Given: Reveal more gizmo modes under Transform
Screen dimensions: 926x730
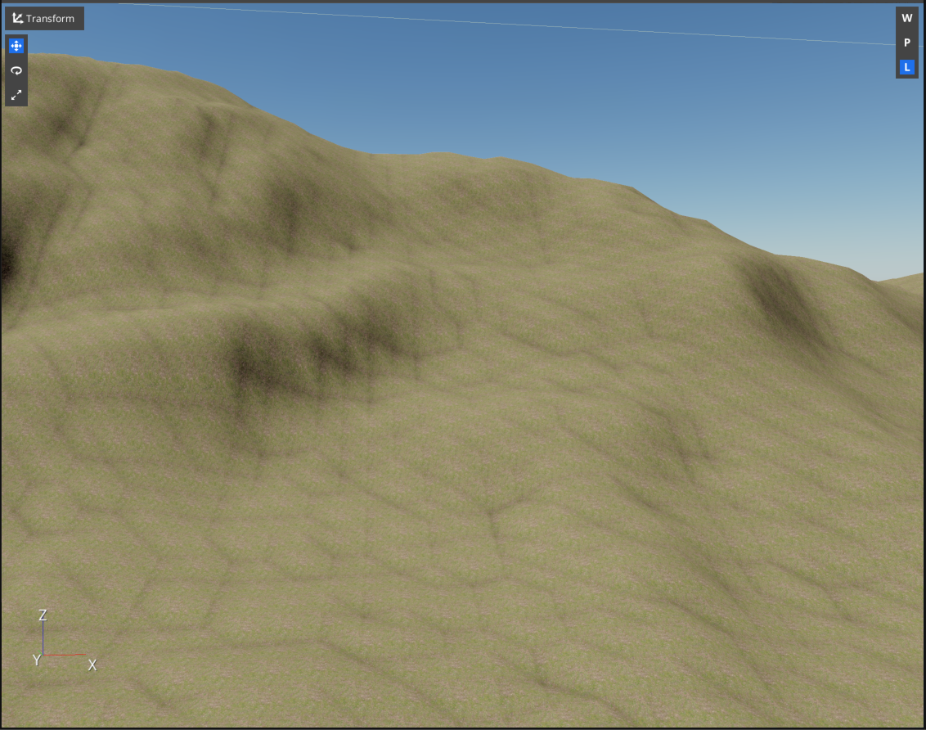Looking at the screenshot, I should pos(44,18).
